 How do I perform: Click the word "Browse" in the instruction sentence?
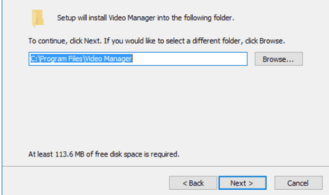point(271,41)
